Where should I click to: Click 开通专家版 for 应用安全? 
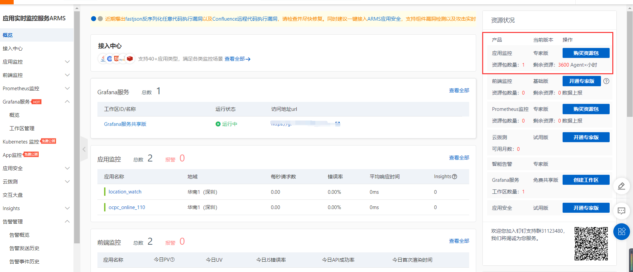pos(586,208)
